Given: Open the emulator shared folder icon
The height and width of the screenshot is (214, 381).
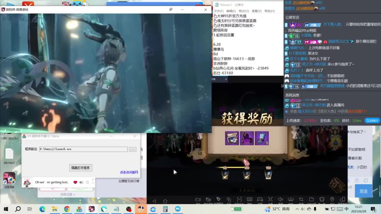Looking at the screenshot, I should pyautogui.click(x=311, y=199).
